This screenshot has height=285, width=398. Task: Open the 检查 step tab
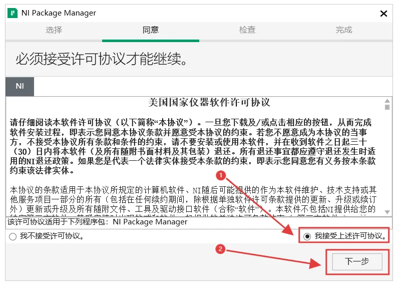pyautogui.click(x=247, y=30)
